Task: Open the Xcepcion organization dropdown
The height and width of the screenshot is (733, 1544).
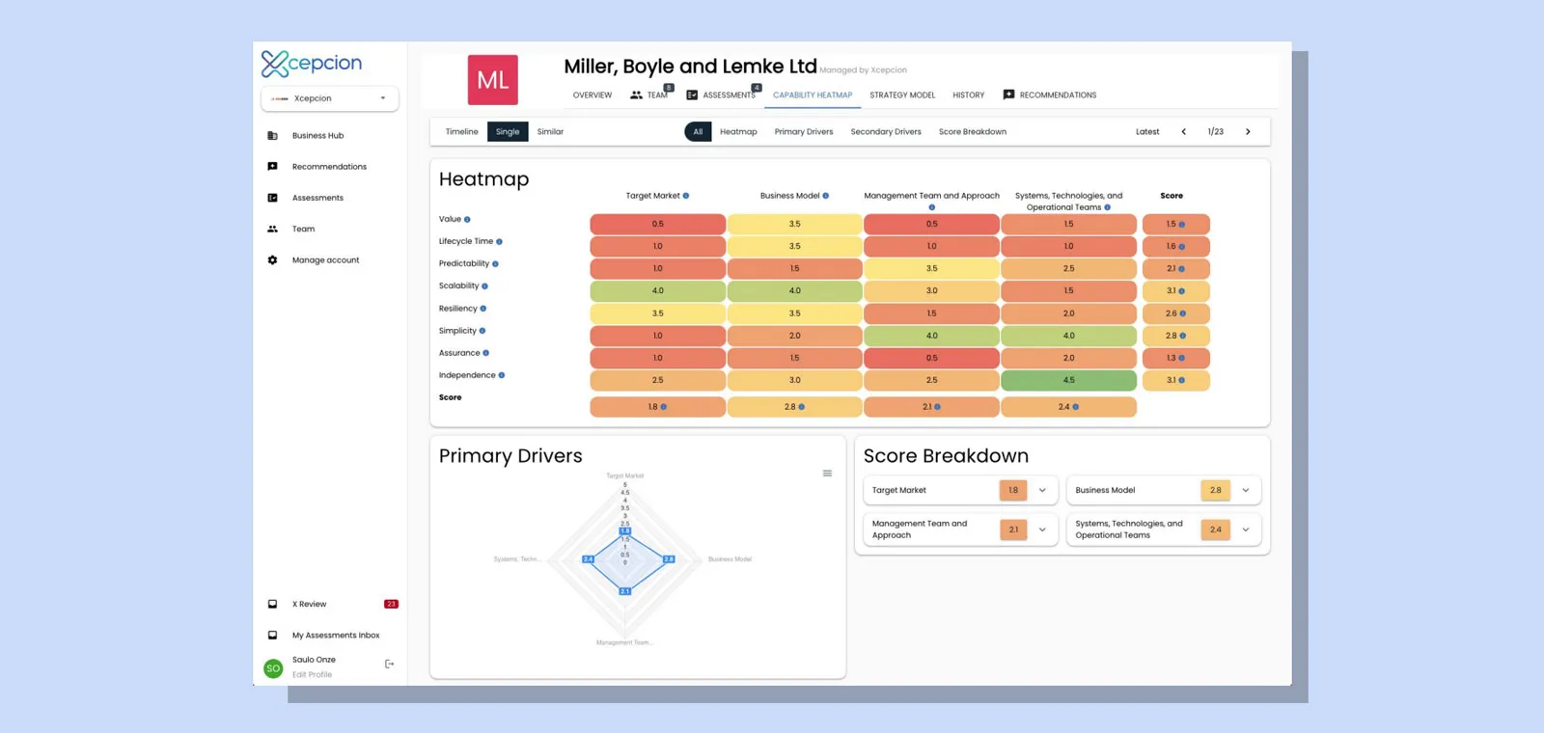Action: pyautogui.click(x=329, y=98)
